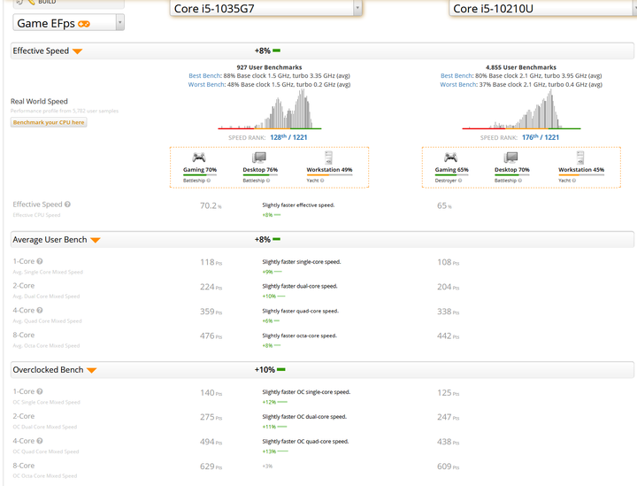
Task: Click help icon beside Overclocked 4-Core
Action: point(40,441)
